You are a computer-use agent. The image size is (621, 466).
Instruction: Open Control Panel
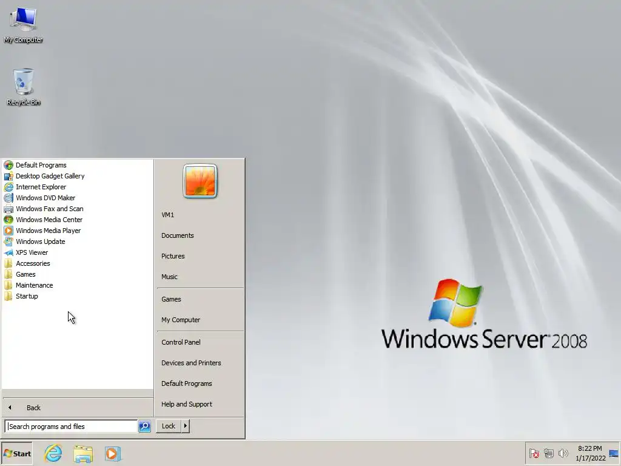coord(181,342)
